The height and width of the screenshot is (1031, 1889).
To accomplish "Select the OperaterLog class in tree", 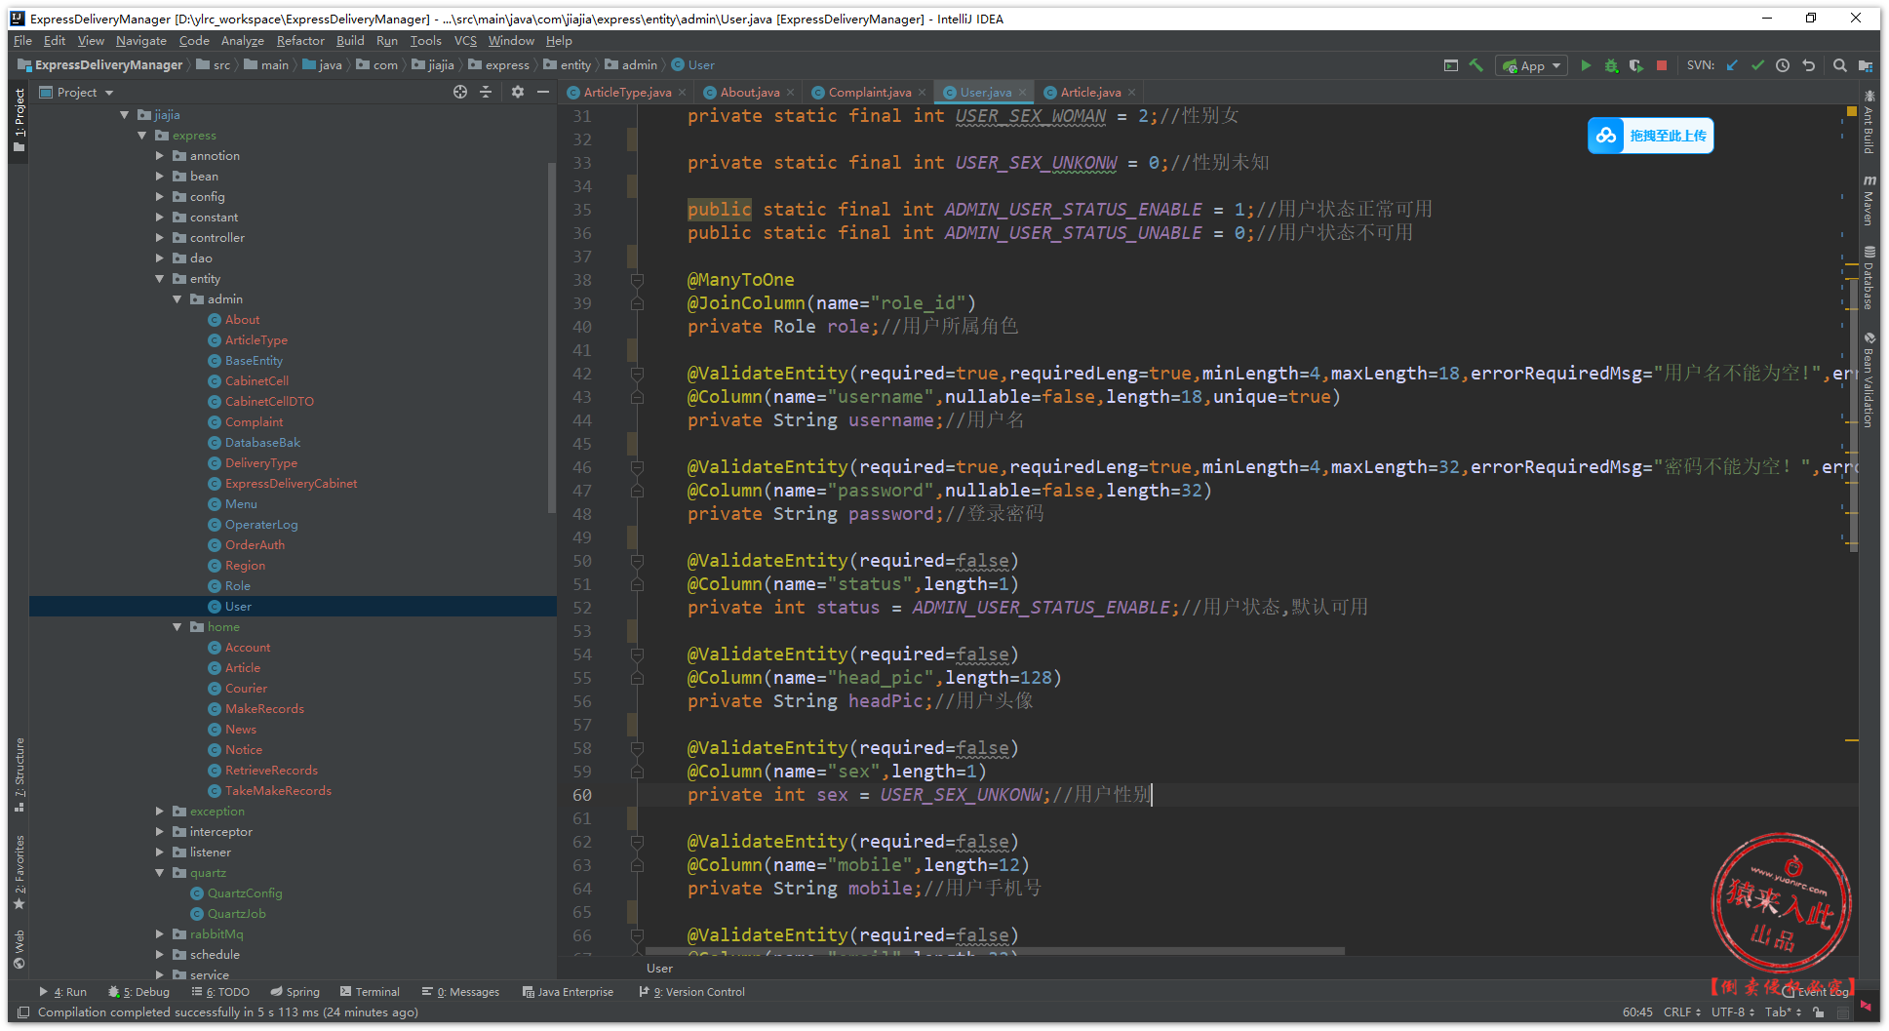I will coord(261,525).
